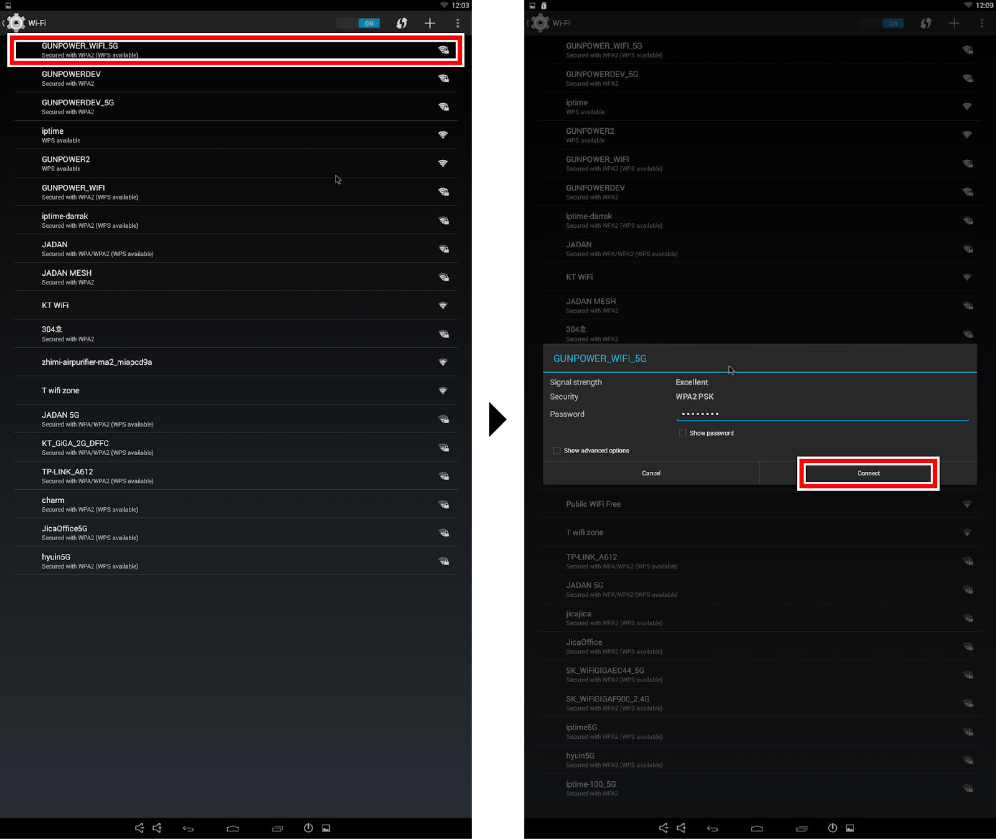Viewport: 996px width, 839px height.
Task: Choose the JicaOffice5G network
Action: click(235, 533)
